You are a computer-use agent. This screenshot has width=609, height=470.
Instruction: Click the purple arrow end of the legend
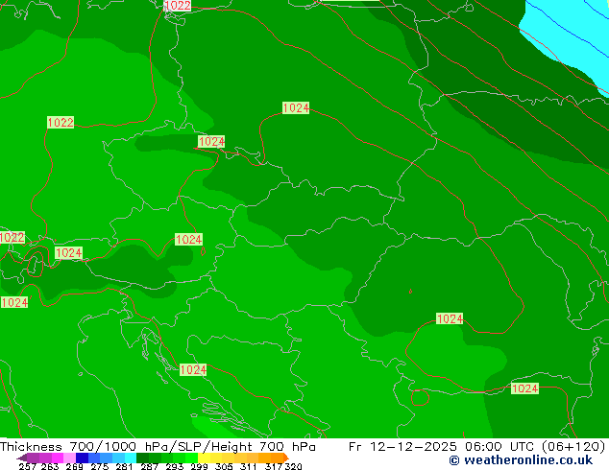coord(22,458)
